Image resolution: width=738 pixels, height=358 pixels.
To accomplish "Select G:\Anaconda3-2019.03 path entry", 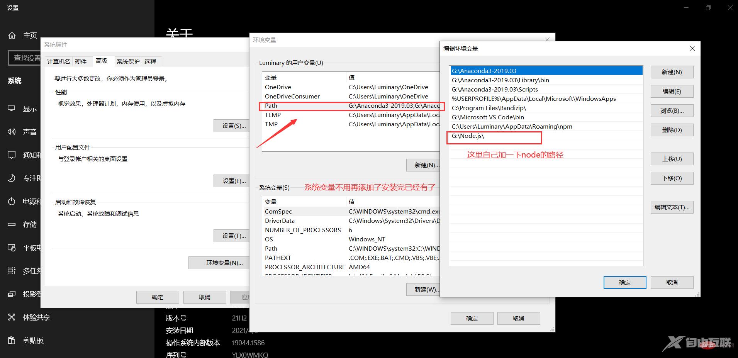I will [546, 71].
